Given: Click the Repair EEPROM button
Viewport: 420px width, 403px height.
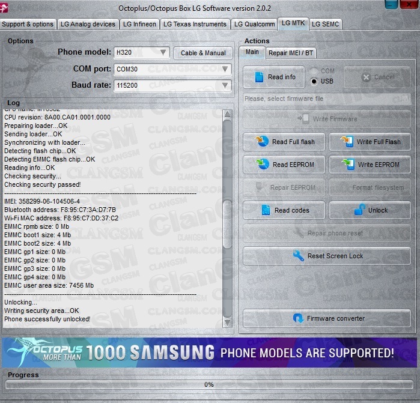Looking at the screenshot, I should coord(284,187).
